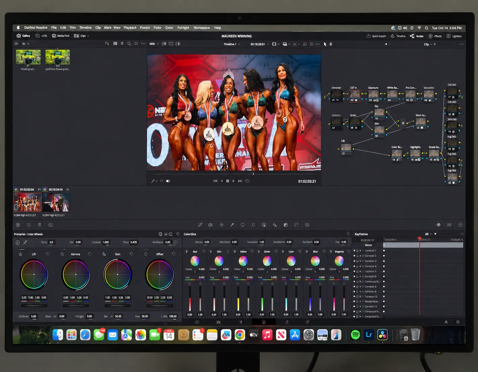The image size is (478, 372).
Task: Open the Information palette icon
Action: pos(460,225)
